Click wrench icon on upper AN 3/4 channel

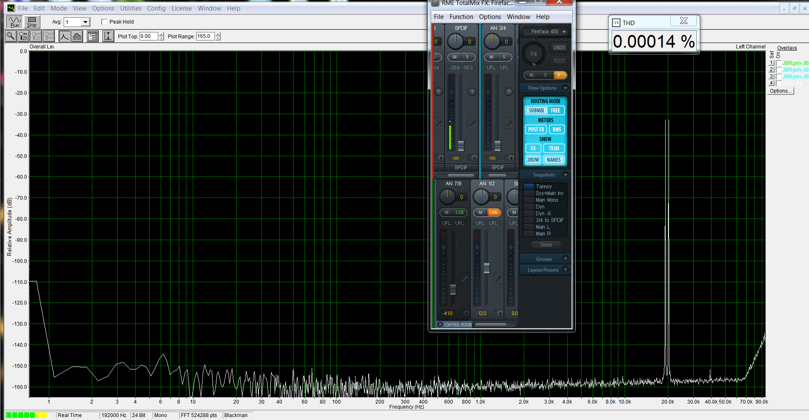click(x=510, y=123)
